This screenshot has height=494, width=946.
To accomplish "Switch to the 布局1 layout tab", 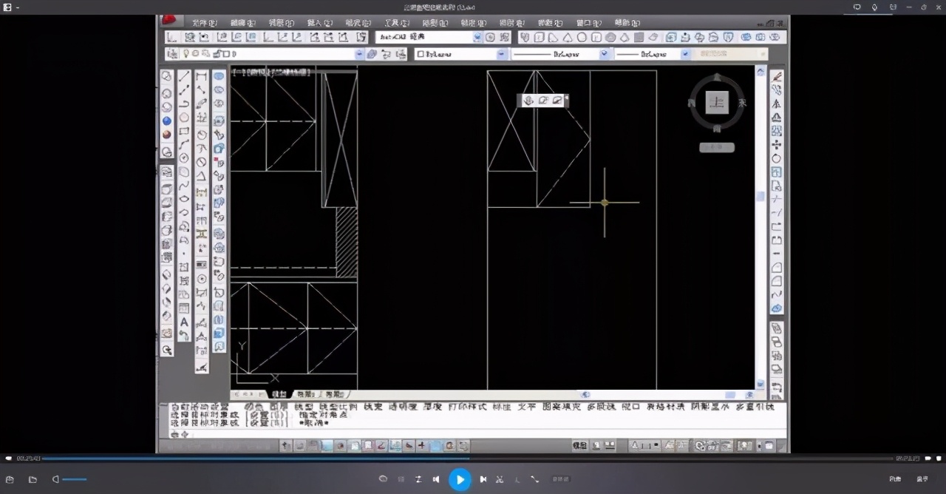I will tap(304, 395).
